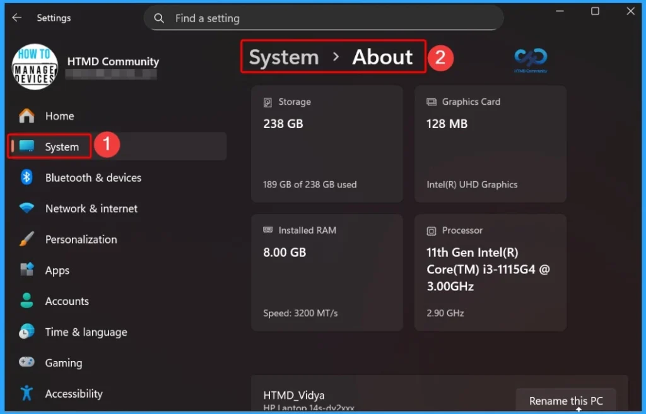The image size is (646, 414).
Task: Click the Processor icon on its card
Action: coord(432,230)
